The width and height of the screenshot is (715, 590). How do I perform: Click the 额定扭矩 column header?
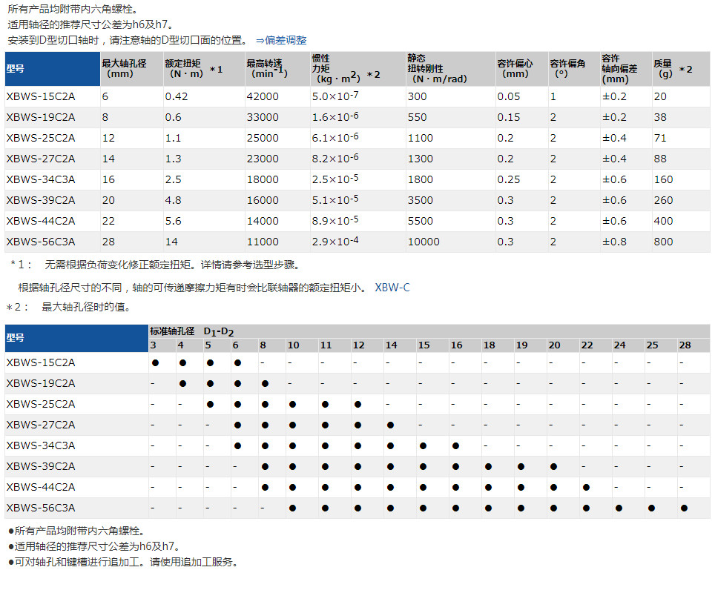click(x=204, y=69)
